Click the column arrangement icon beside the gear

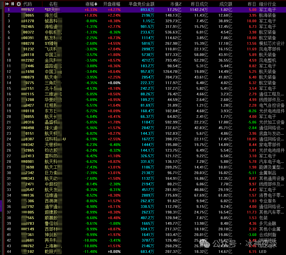pyautogui.click(x=13, y=4)
